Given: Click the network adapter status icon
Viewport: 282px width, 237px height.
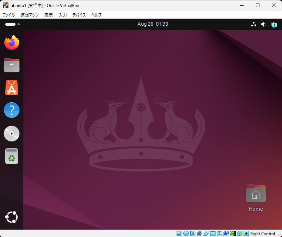Looking at the screenshot, I should click(199, 233).
